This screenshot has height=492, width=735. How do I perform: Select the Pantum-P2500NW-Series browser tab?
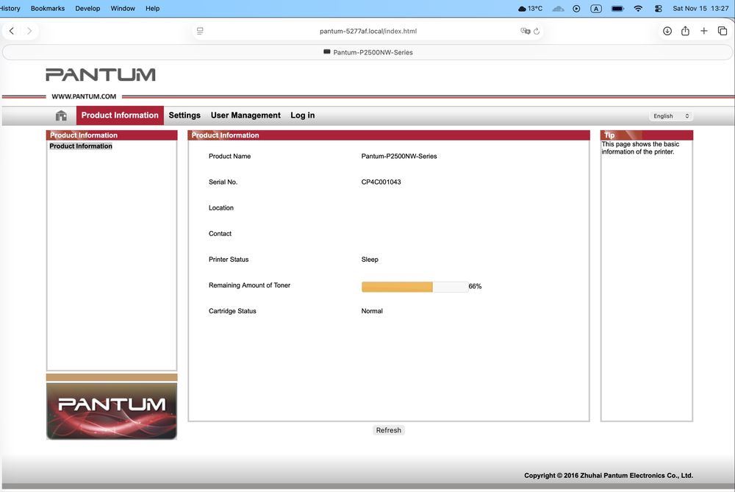pos(367,52)
